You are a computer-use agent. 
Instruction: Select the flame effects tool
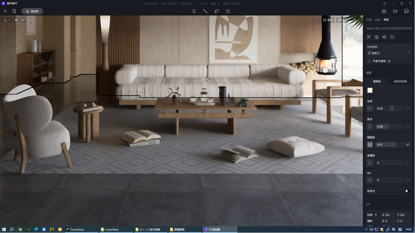point(228,11)
